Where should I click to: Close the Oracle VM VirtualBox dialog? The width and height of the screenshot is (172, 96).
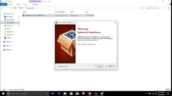point(115,23)
